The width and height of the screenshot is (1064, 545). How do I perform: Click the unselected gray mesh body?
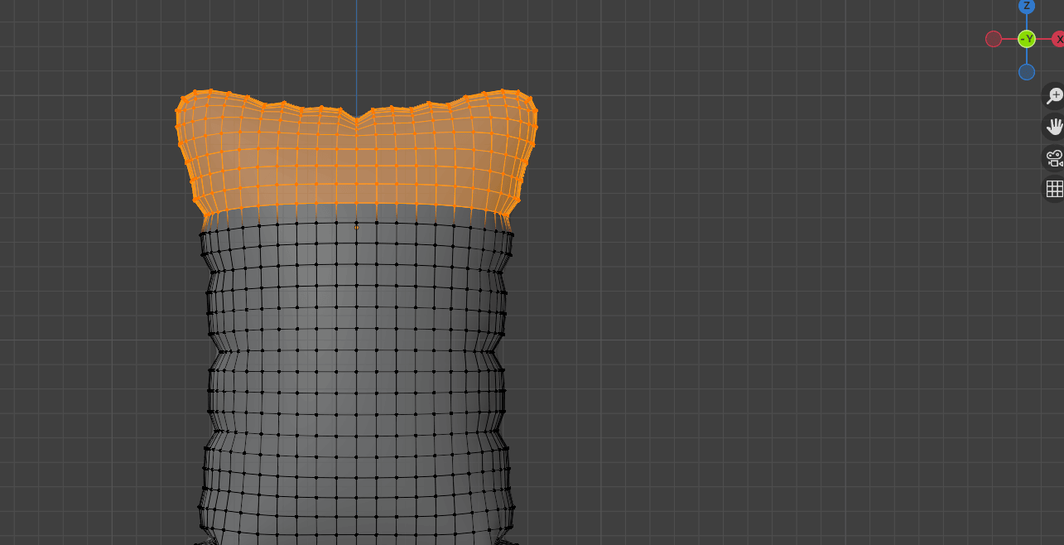(356, 373)
